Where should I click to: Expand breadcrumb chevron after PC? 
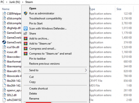pyautogui.click(x=7, y=2)
